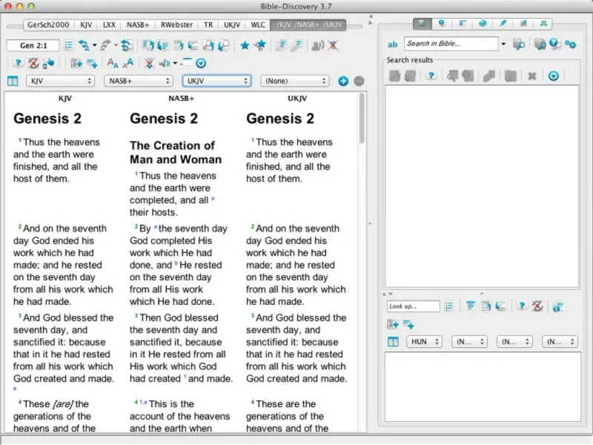Click the pencil tab icon in right panel
Viewport: 593px width, 445px height.
click(503, 24)
